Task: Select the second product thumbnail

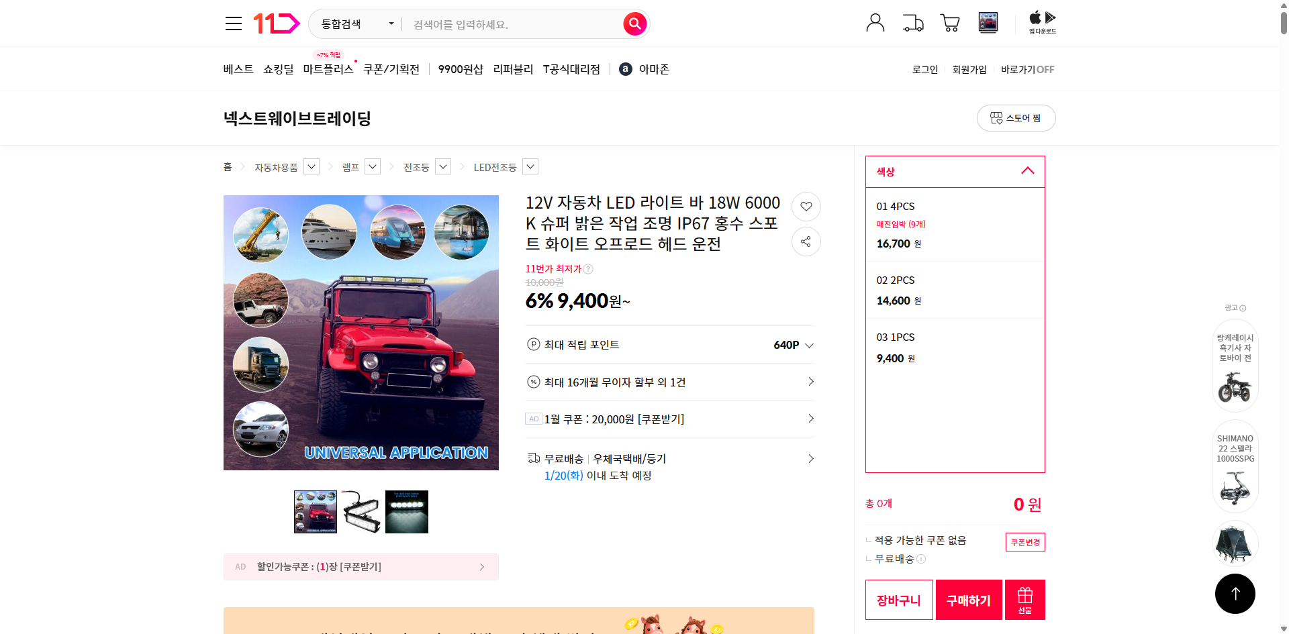Action: pos(361,511)
